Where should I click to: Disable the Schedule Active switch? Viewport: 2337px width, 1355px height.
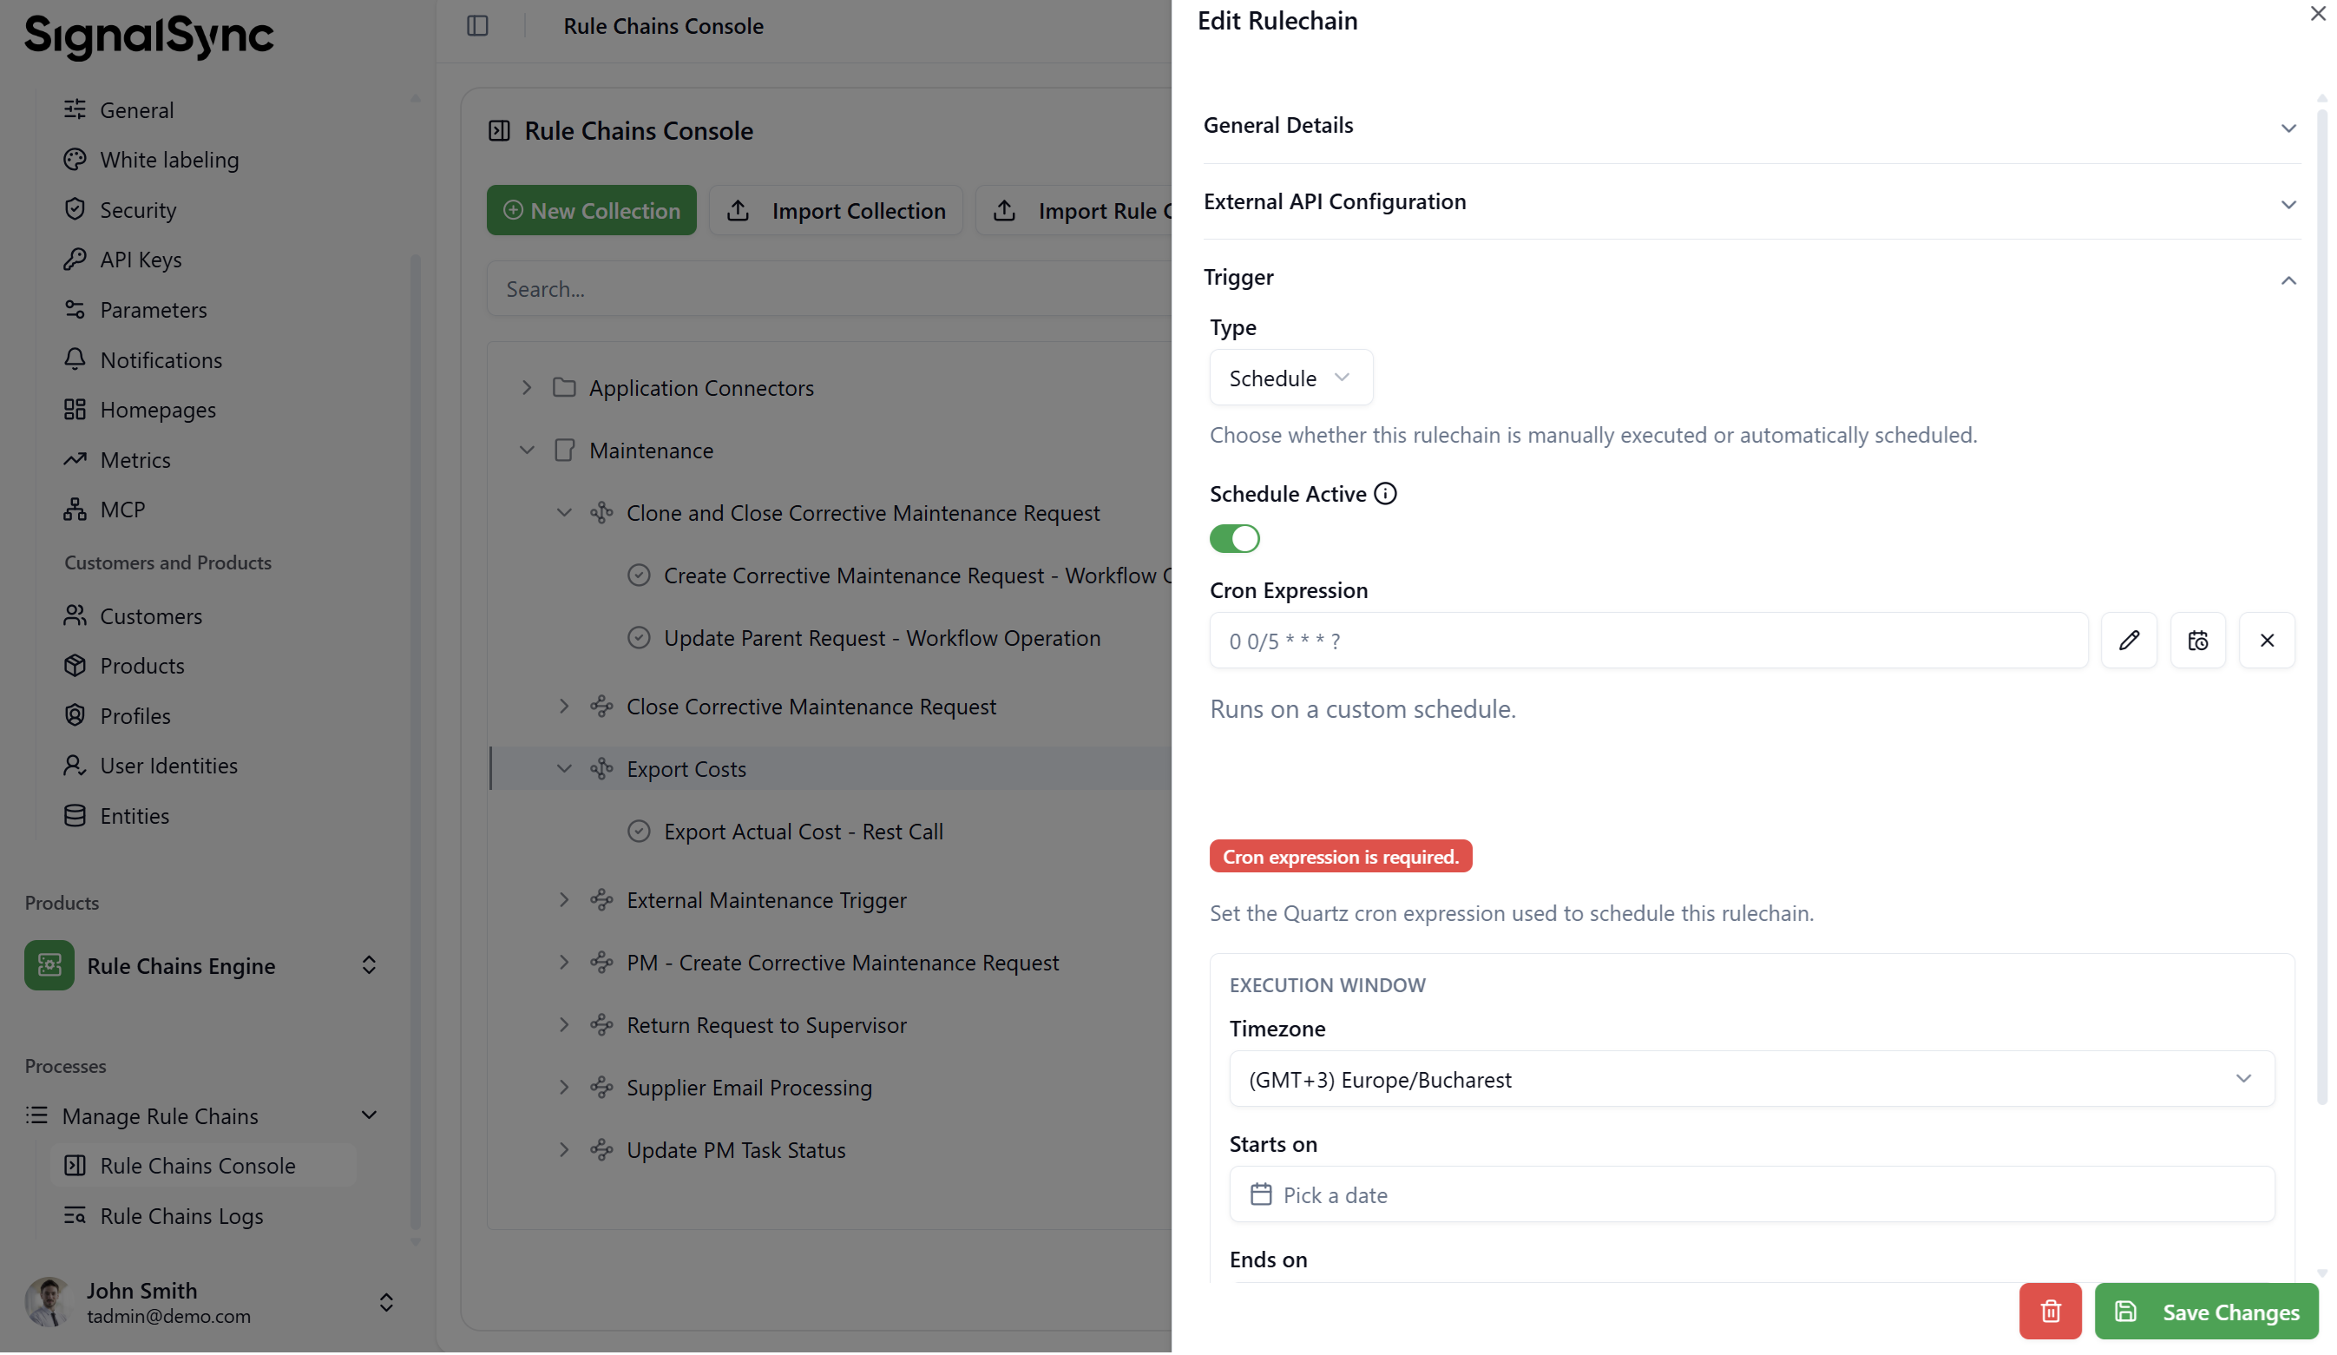[x=1234, y=539]
